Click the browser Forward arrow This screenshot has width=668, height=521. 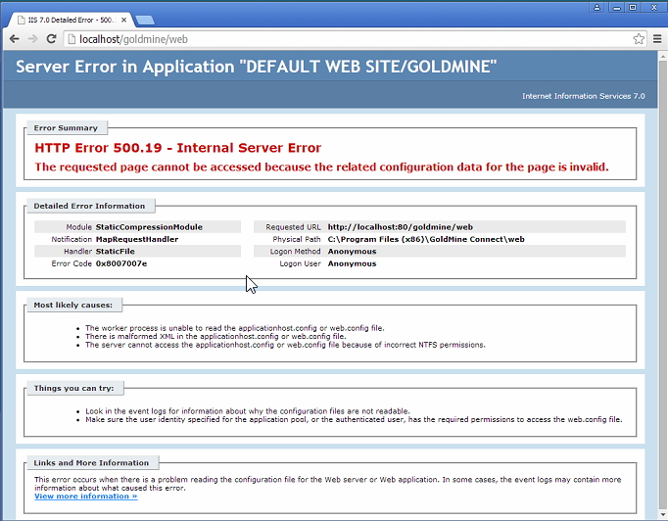coord(33,38)
